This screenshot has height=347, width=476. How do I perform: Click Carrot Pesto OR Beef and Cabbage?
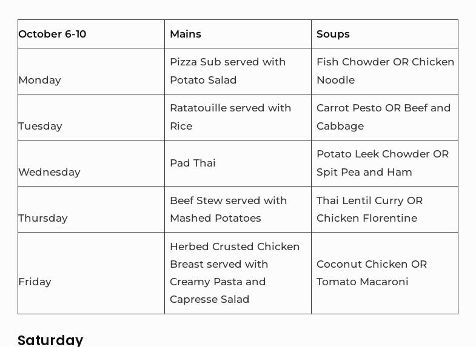[384, 117]
